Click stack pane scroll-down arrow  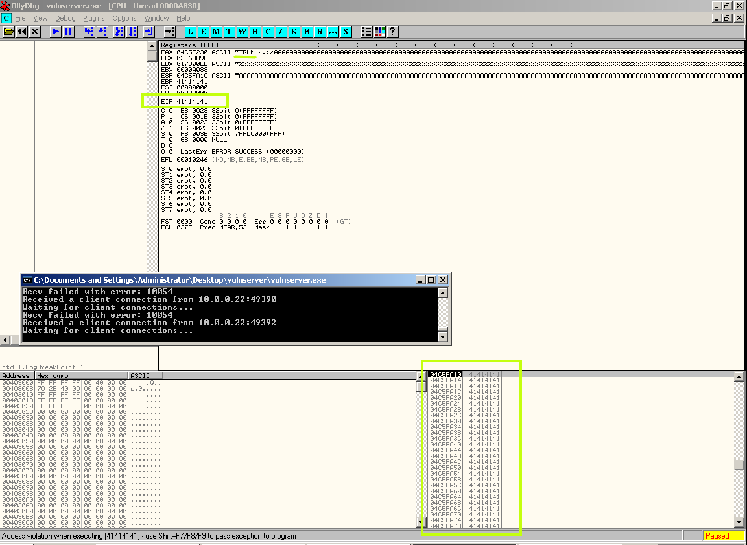click(739, 522)
